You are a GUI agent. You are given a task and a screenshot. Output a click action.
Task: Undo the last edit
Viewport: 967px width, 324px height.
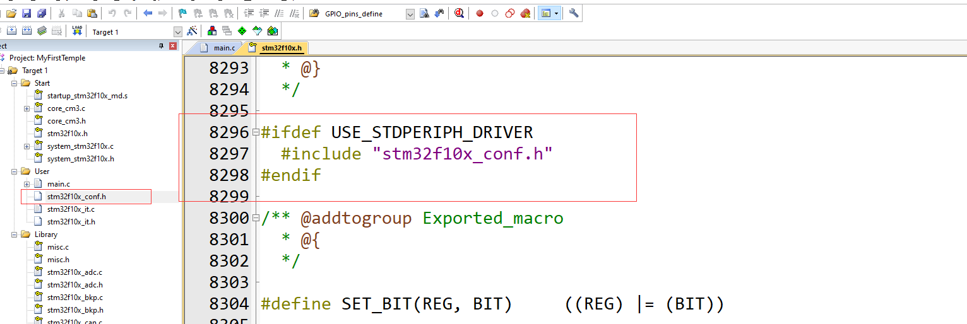click(x=112, y=13)
